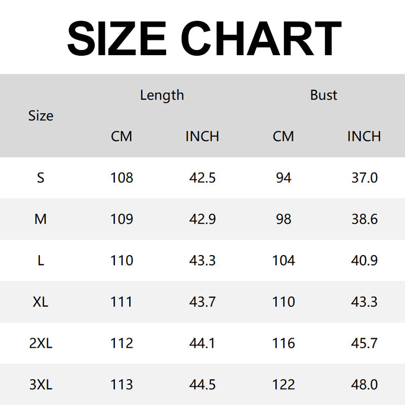Select the L size row label
Image resolution: width=405 pixels, height=405 pixels.
[x=40, y=260]
